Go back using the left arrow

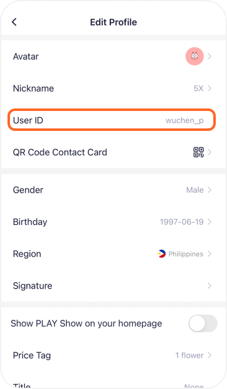pyautogui.click(x=14, y=22)
